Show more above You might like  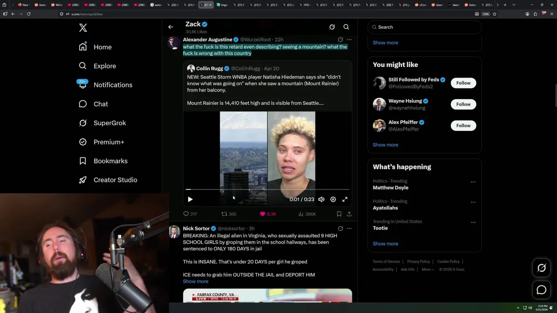point(386,43)
